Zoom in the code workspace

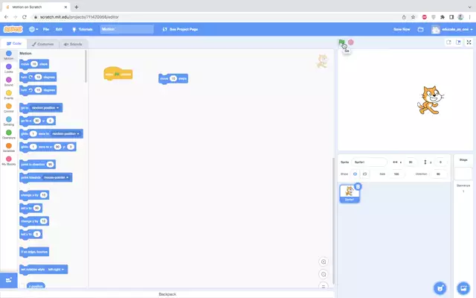(x=324, y=261)
